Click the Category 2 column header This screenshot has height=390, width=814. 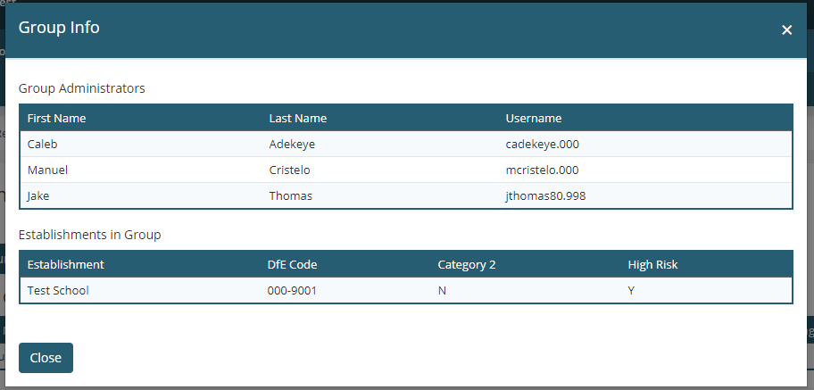click(467, 264)
